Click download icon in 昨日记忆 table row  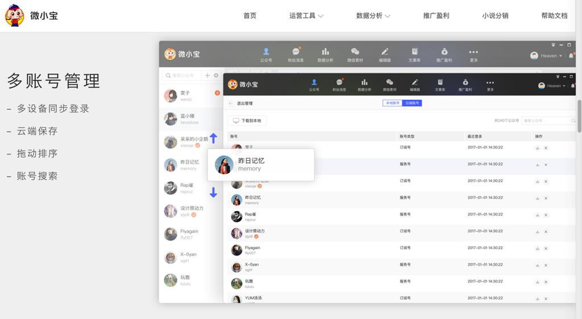click(538, 199)
